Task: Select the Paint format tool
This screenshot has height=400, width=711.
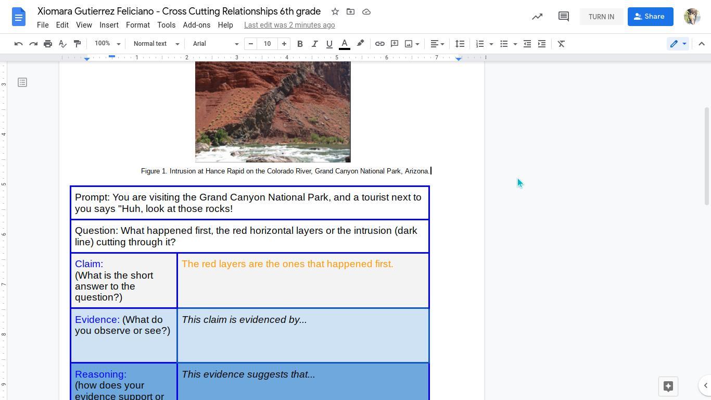Action: tap(77, 44)
